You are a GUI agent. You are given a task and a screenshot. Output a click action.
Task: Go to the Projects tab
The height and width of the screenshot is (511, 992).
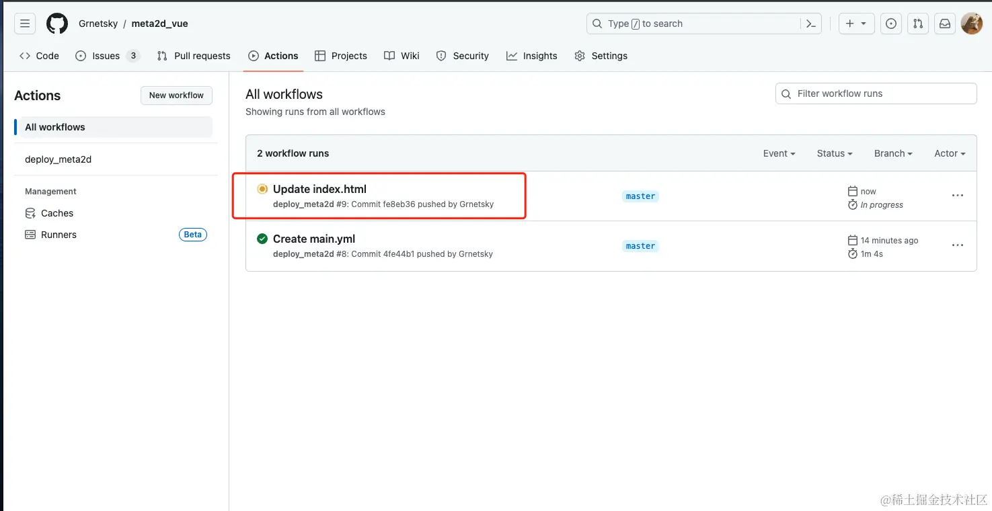(x=341, y=56)
